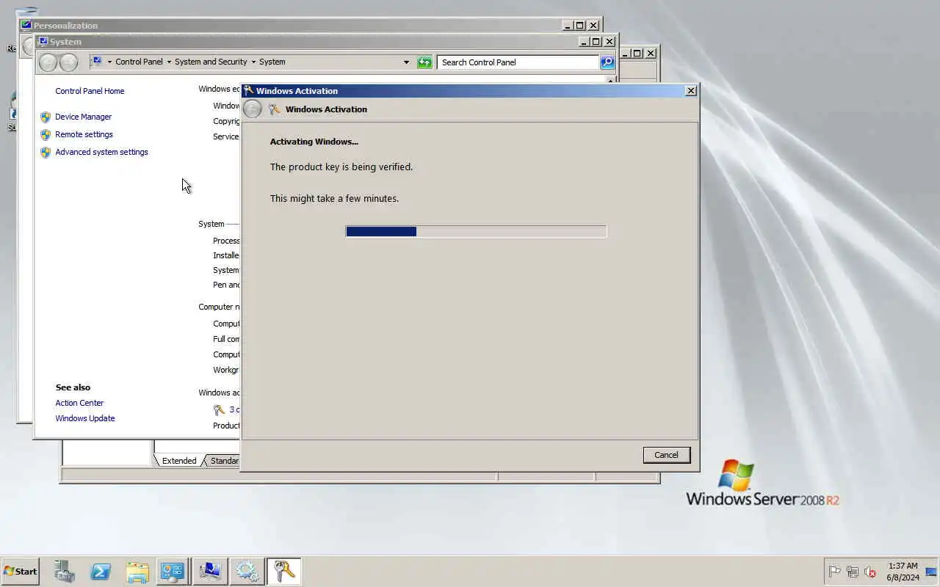Click the activation progress bar

(476, 231)
